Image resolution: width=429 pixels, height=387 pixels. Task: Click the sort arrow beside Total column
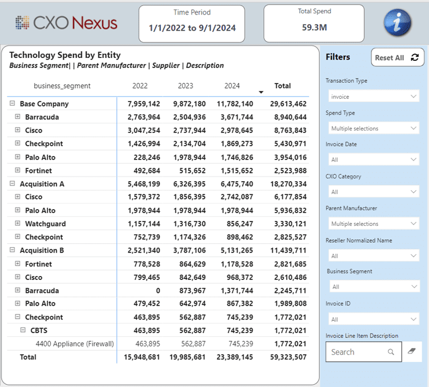[261, 92]
